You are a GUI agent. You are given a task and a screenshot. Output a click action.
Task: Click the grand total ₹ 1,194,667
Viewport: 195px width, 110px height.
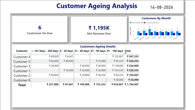(132, 84)
